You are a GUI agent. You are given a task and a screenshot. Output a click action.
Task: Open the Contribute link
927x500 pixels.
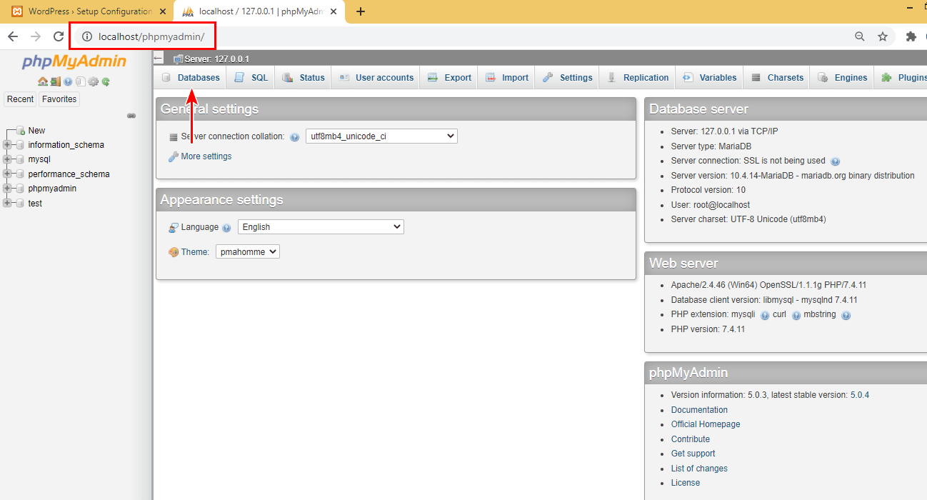(691, 439)
